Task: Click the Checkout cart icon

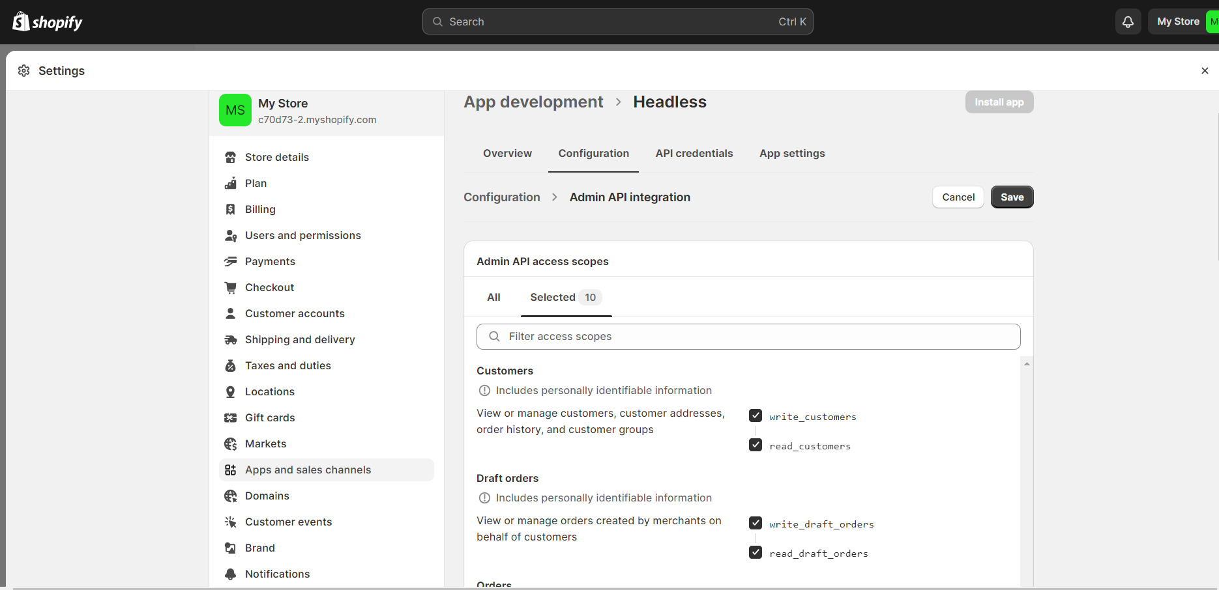Action: (x=230, y=287)
